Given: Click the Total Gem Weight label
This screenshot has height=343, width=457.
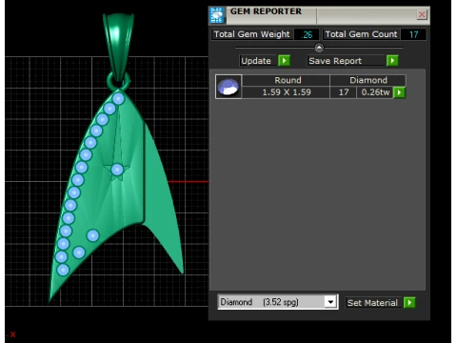Looking at the screenshot, I should (x=251, y=34).
